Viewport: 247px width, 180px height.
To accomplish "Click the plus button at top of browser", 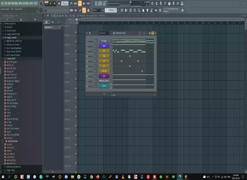I will pyautogui.click(x=7, y=20).
